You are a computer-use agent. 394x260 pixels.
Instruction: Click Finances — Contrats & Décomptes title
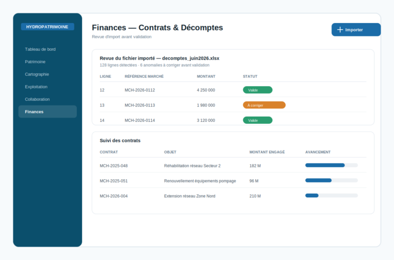157,27
